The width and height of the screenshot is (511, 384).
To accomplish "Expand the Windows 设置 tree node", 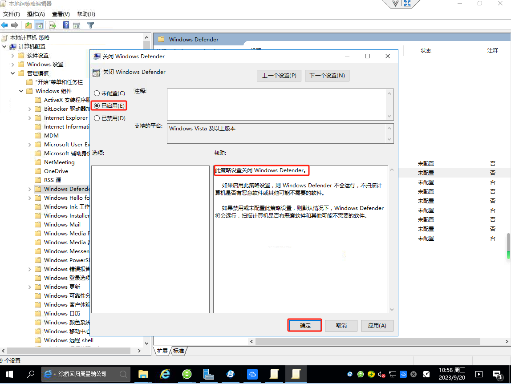I will [x=13, y=65].
